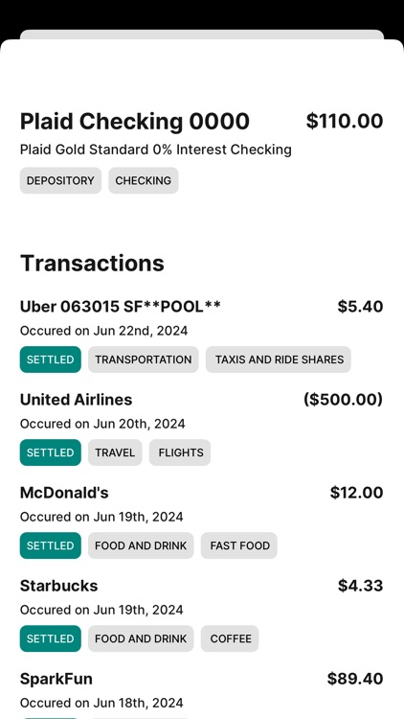Click the $110.00 account balance
The image size is (404, 719).
pos(345,121)
